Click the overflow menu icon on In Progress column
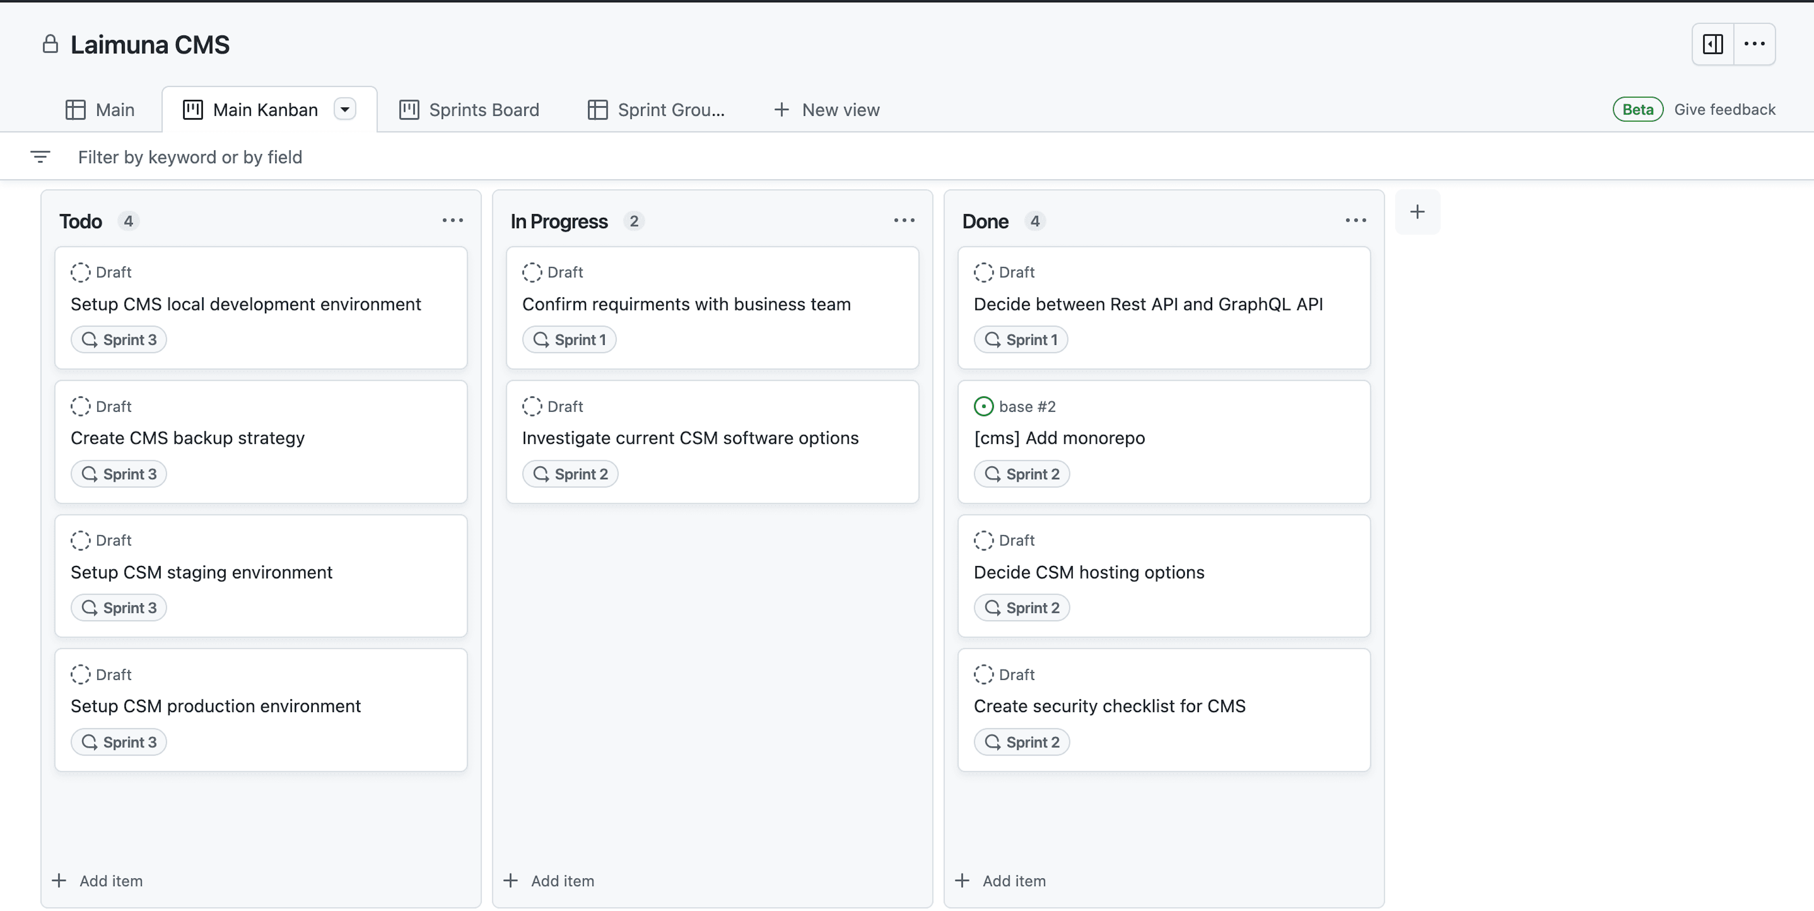The height and width of the screenshot is (911, 1814). point(904,220)
